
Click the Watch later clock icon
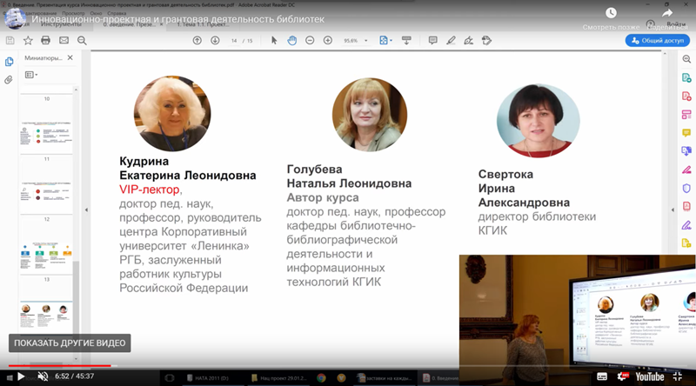coord(611,13)
